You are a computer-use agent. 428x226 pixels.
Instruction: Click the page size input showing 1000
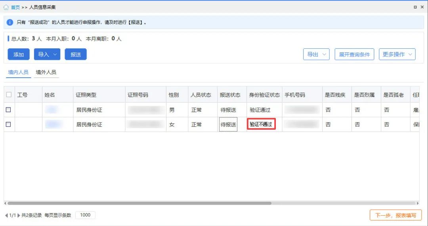click(x=85, y=215)
